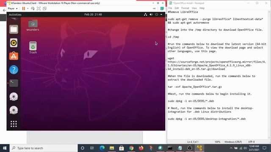Open Cortana circle on taskbar
This screenshot has width=271, height=152.
coord(83,148)
